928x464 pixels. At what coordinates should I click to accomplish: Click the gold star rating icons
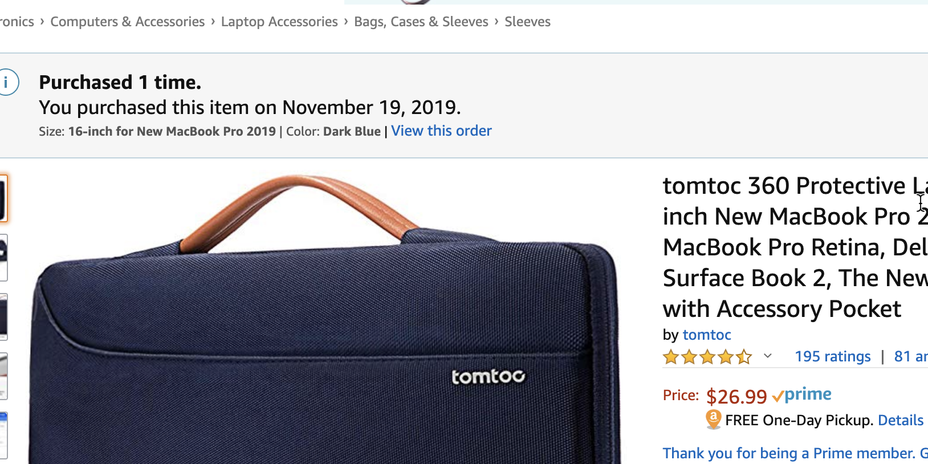[707, 357]
